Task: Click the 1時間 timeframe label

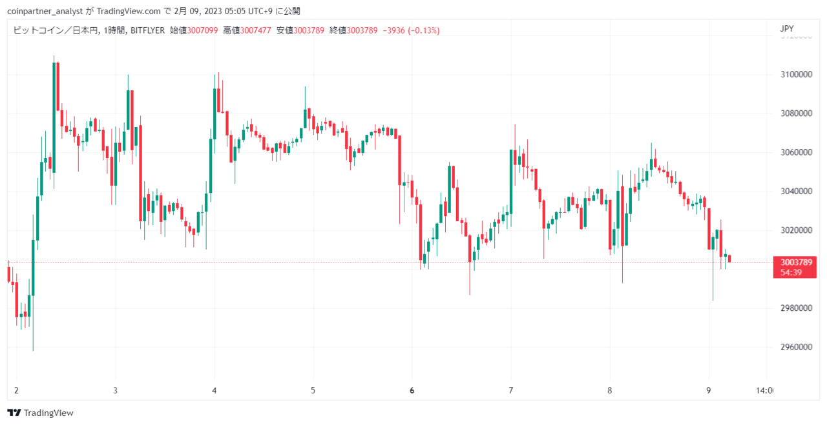Action: click(114, 30)
